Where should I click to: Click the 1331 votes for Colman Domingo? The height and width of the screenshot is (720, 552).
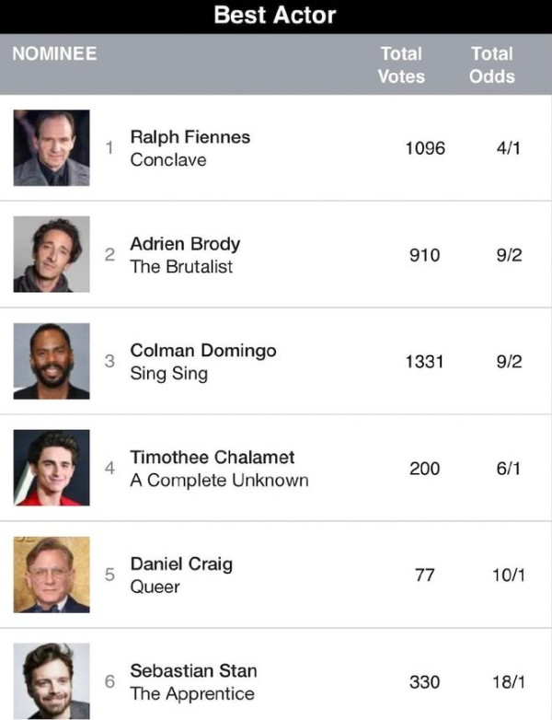pos(424,362)
